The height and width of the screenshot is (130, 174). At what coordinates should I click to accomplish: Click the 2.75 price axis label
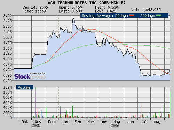pos(7,21)
